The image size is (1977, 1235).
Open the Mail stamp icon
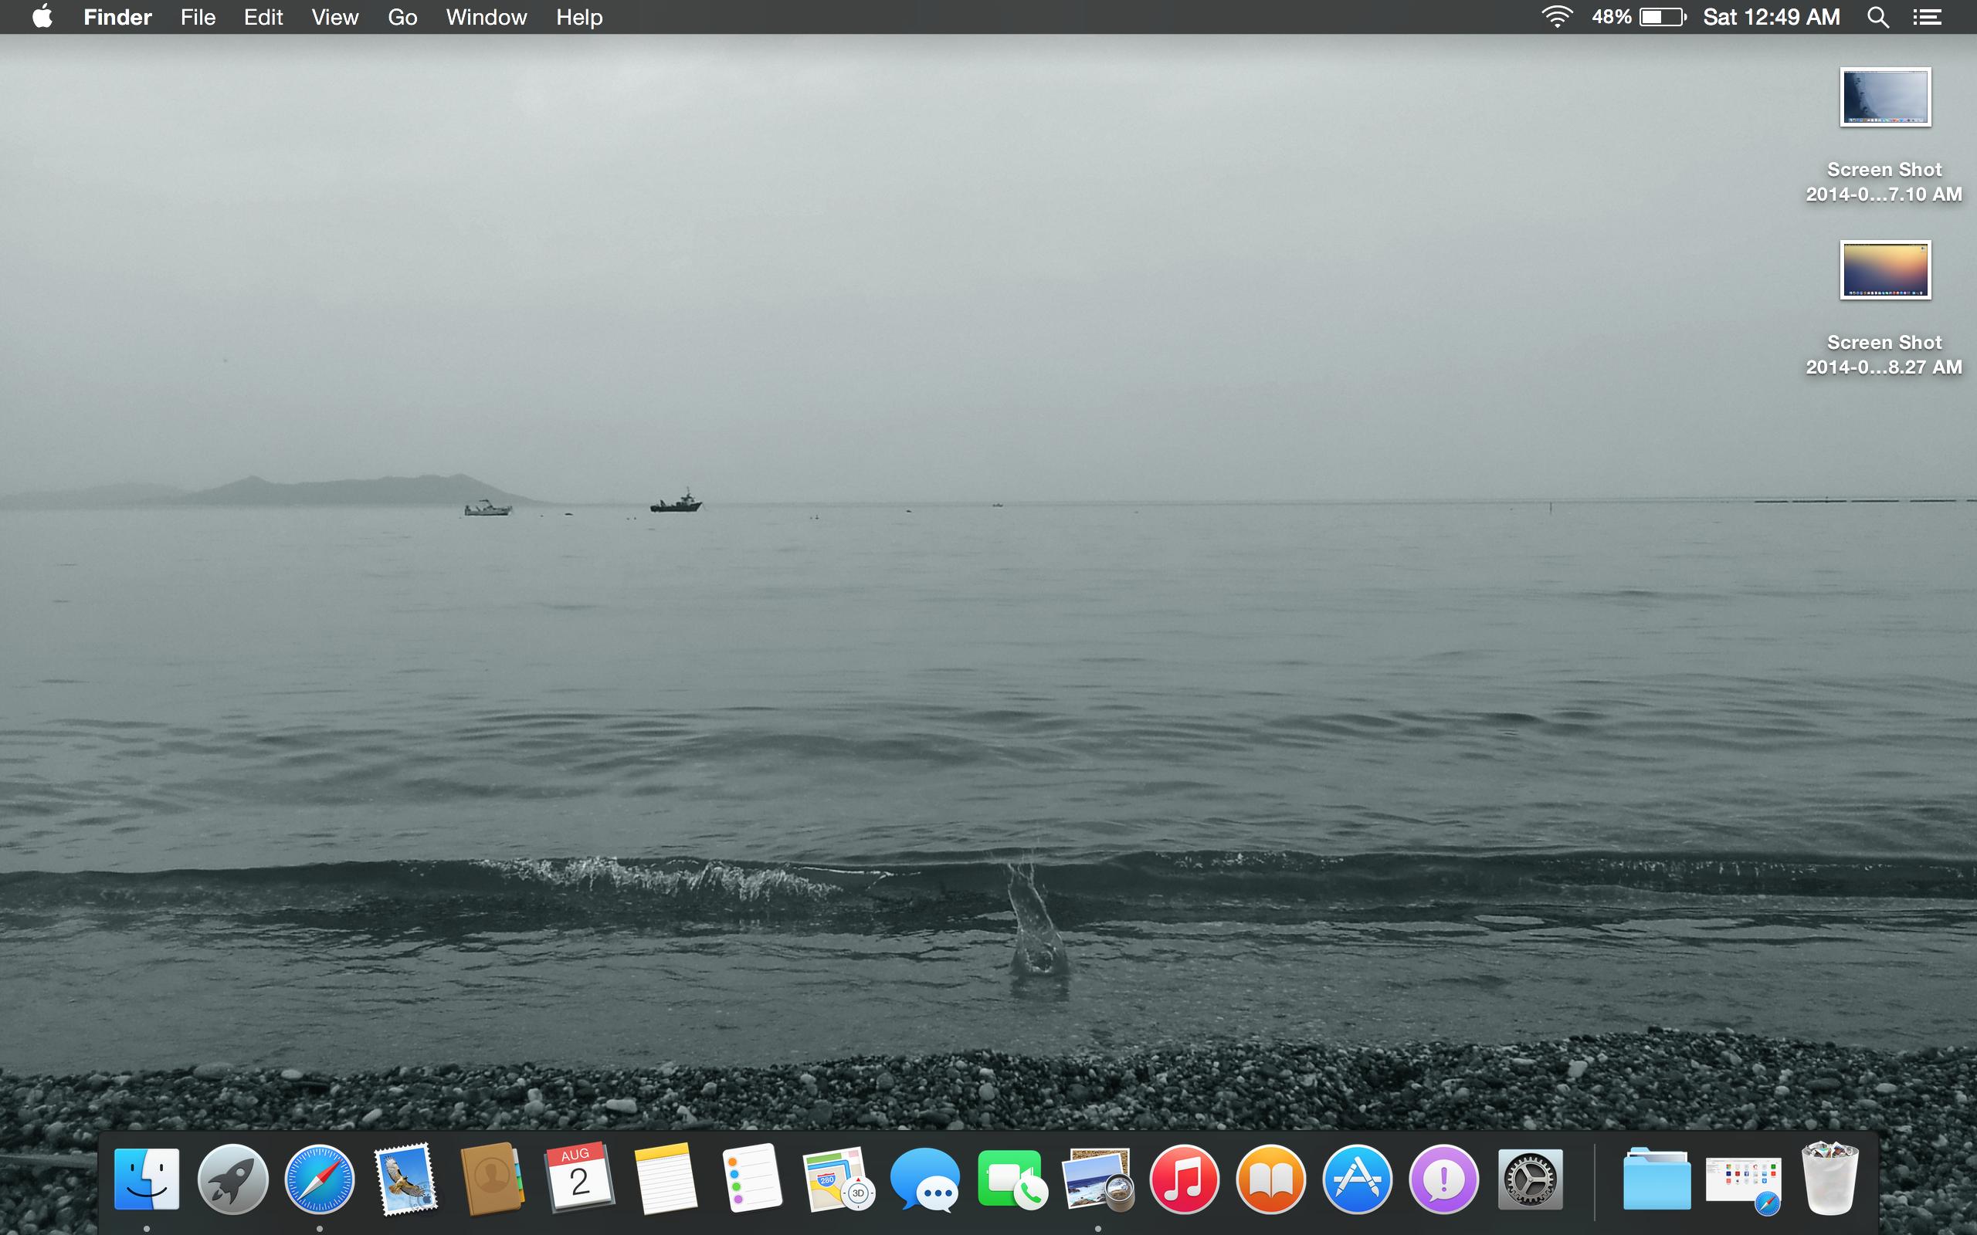(x=406, y=1179)
